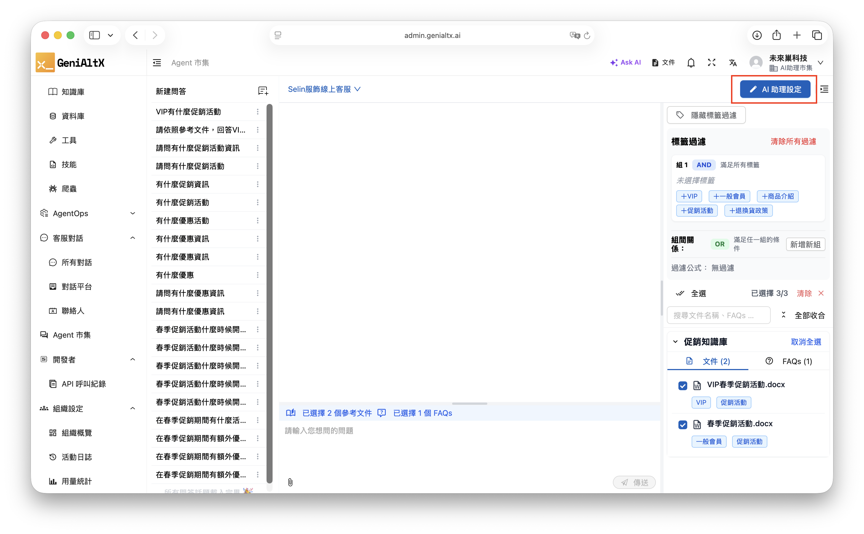864x534 pixels.
Task: Collapse the sidebar menu icon
Action: pos(157,63)
